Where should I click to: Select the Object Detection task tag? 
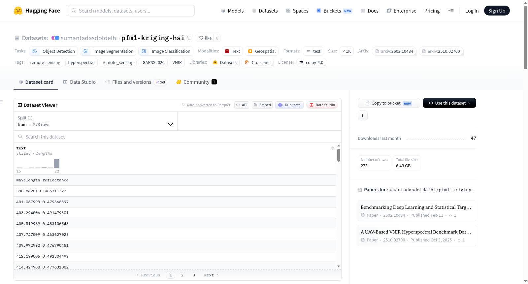pos(53,51)
